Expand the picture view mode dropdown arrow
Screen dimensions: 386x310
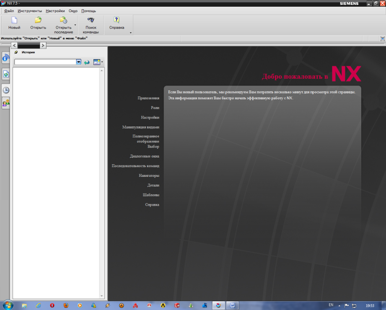pos(102,62)
